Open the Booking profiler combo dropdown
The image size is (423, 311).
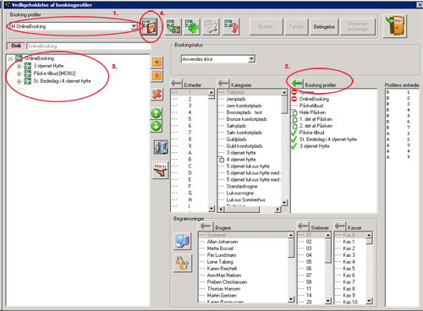pyautogui.click(x=134, y=26)
